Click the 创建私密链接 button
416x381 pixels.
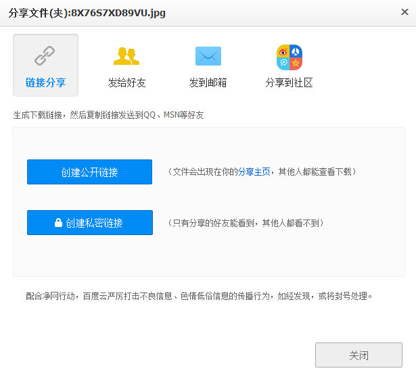click(x=90, y=222)
